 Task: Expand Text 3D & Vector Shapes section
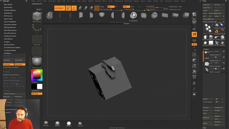coord(12,48)
